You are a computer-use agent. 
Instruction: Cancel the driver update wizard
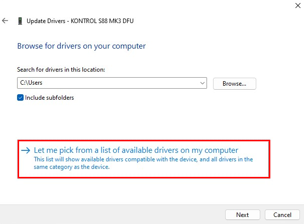[x=282, y=214]
